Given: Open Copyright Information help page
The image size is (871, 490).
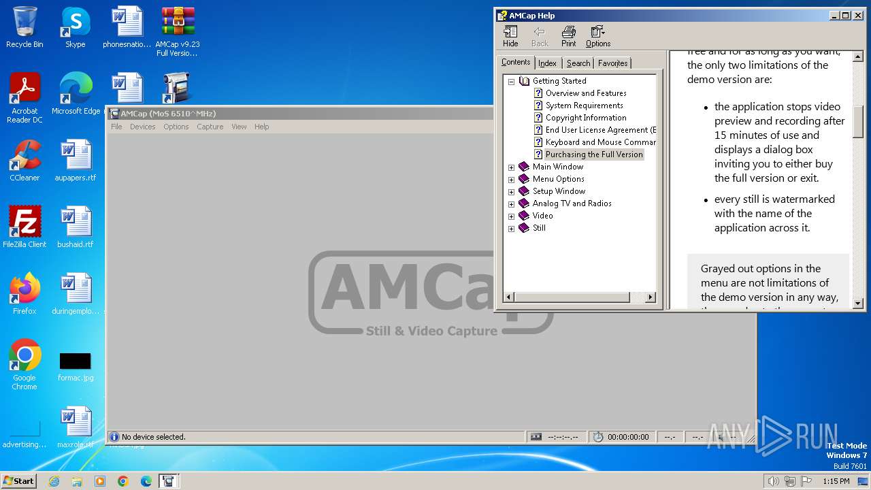Looking at the screenshot, I should click(x=586, y=118).
